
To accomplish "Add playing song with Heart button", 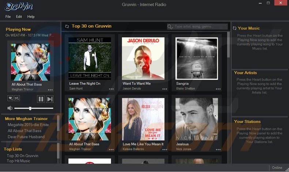I will pos(10,98).
